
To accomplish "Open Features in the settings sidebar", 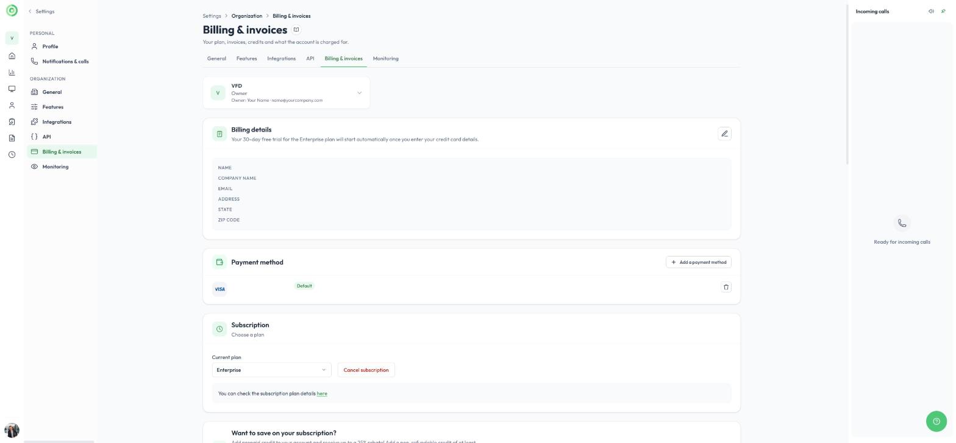I will click(62, 107).
